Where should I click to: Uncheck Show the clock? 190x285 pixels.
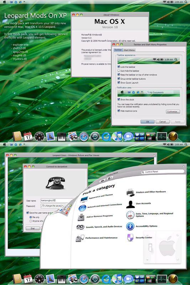[119, 99]
